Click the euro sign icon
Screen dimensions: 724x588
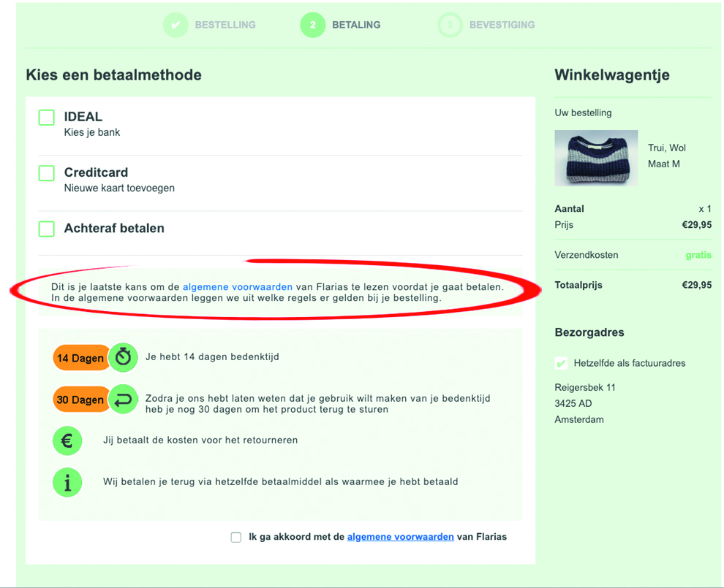point(67,440)
